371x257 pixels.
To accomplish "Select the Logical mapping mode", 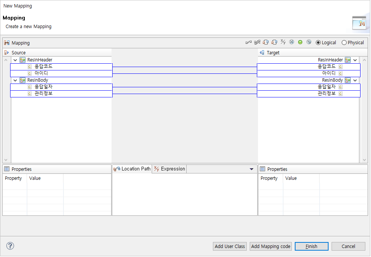I will (x=318, y=42).
